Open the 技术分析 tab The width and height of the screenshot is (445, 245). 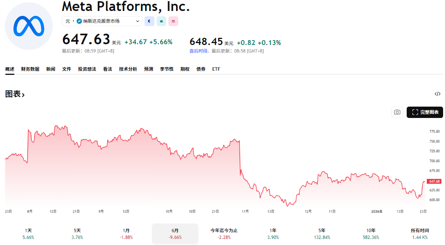(128, 69)
